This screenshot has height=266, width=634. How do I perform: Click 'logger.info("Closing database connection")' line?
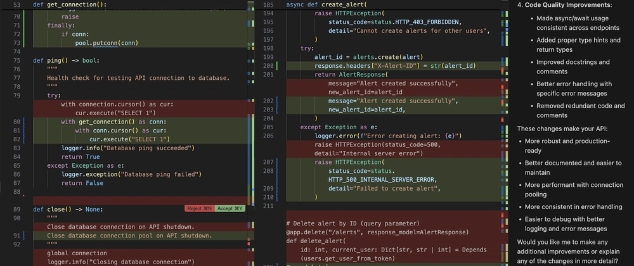(x=121, y=262)
